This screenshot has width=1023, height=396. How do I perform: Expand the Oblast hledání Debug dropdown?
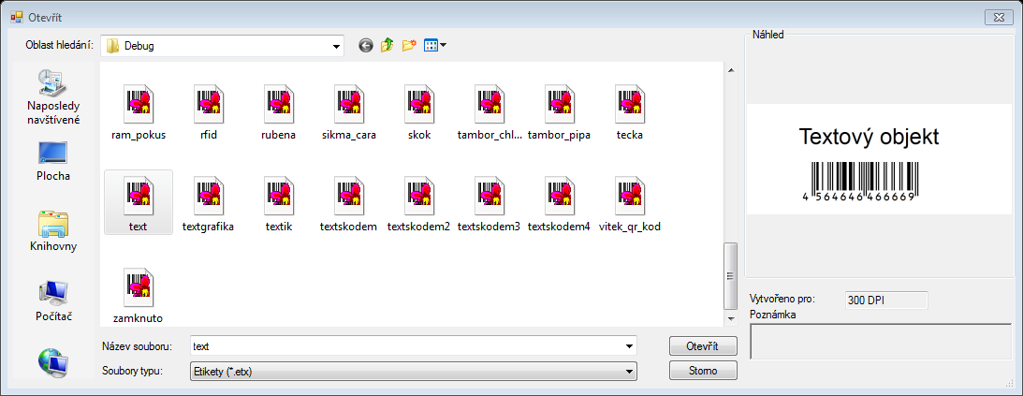(336, 46)
